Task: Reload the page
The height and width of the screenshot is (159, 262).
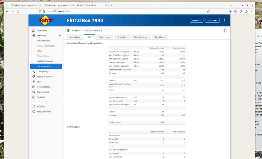Action: [x=18, y=11]
